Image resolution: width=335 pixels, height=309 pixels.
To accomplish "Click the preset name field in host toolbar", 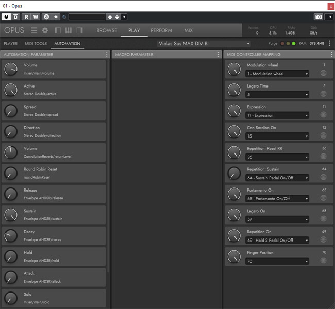I will coord(86,16).
